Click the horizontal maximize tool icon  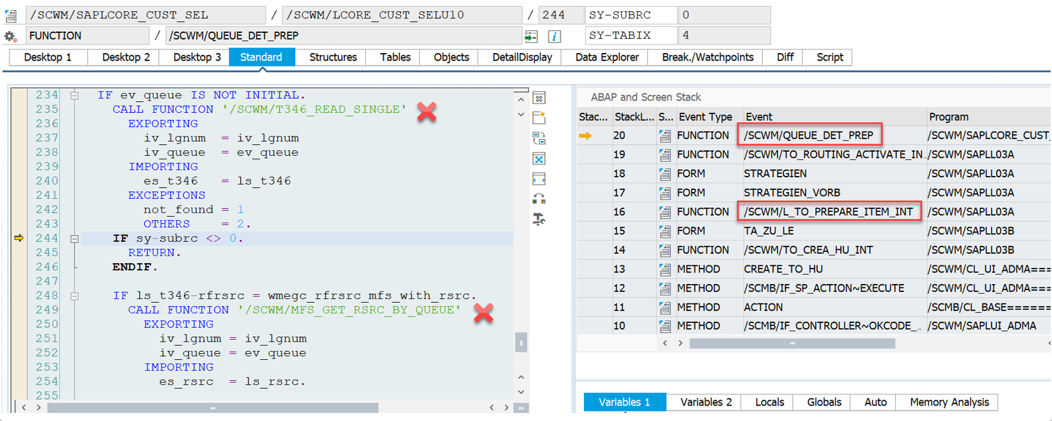[539, 179]
